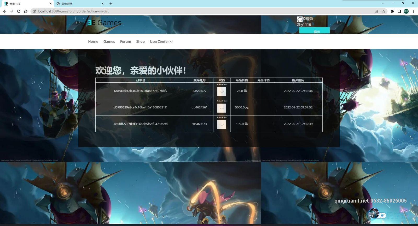This screenshot has width=418, height=226.
Task: Click the 退出 logout button
Action: [x=315, y=30]
